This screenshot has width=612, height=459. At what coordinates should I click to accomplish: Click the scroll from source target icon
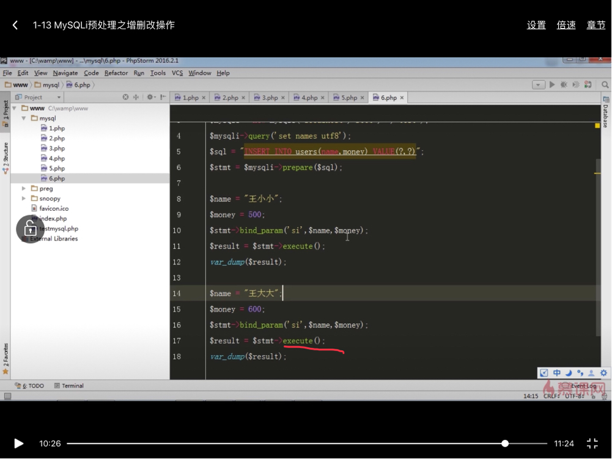[x=125, y=97]
